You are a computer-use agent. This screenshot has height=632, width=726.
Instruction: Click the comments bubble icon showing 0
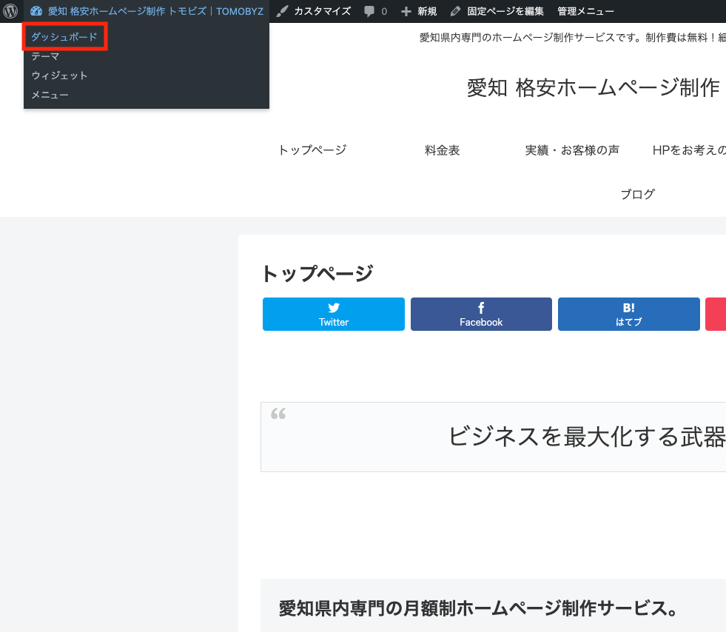pyautogui.click(x=375, y=11)
